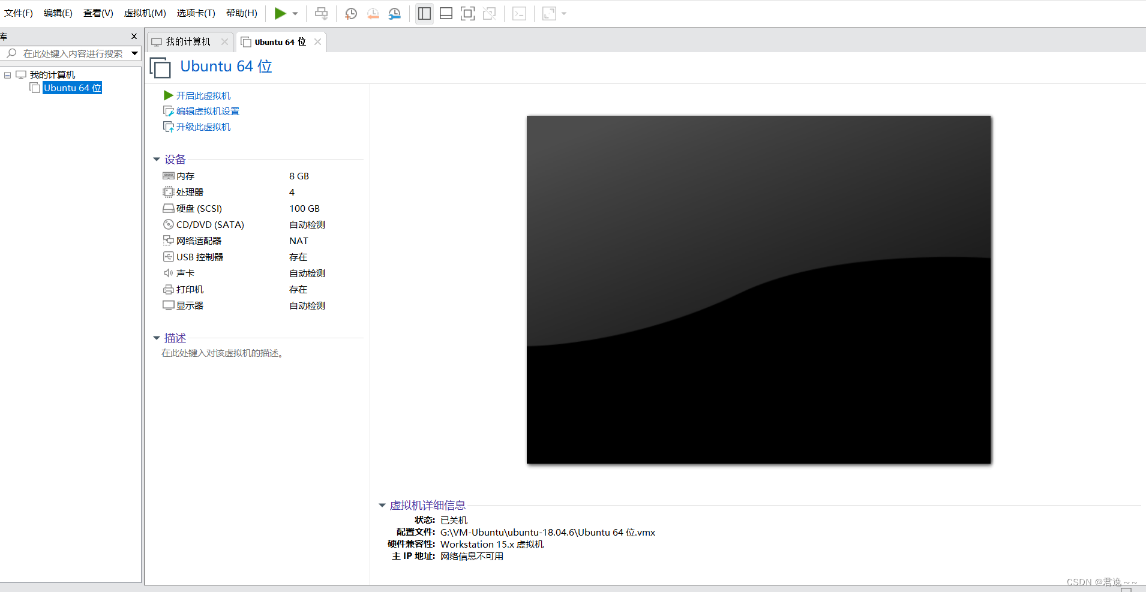The width and height of the screenshot is (1146, 592).
Task: Click the CD/DVD (SATA) label
Action: (x=210, y=225)
